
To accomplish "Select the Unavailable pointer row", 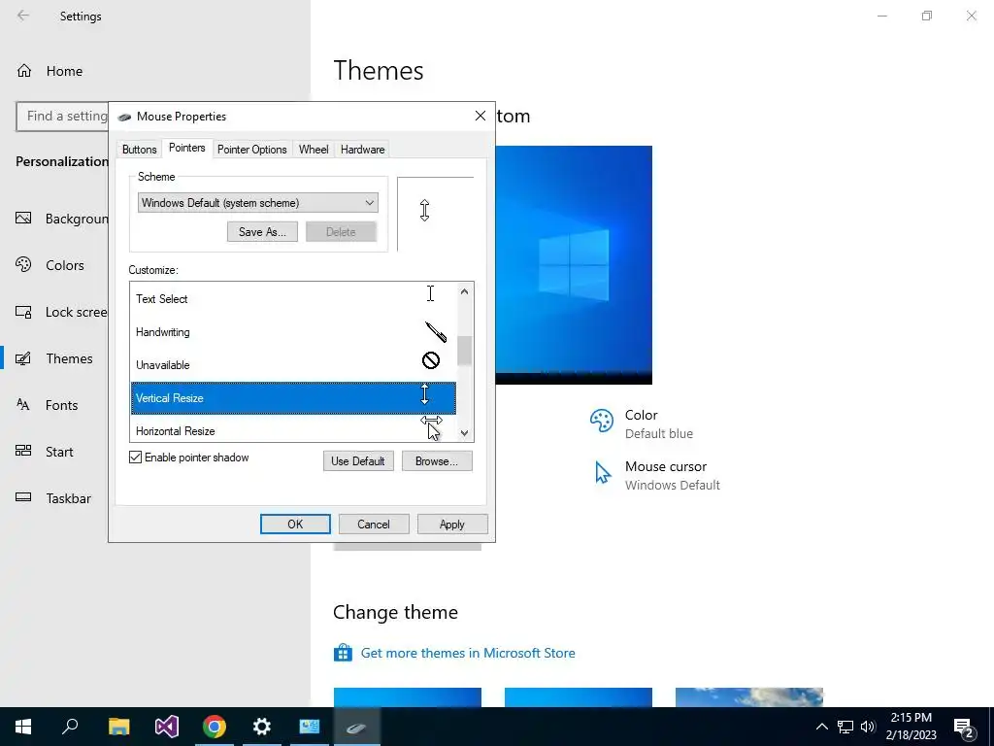I will click(293, 365).
